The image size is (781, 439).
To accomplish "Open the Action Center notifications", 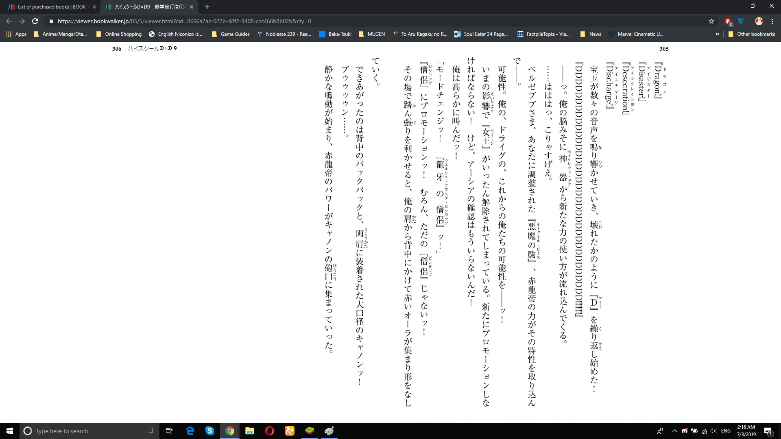I will click(x=768, y=431).
